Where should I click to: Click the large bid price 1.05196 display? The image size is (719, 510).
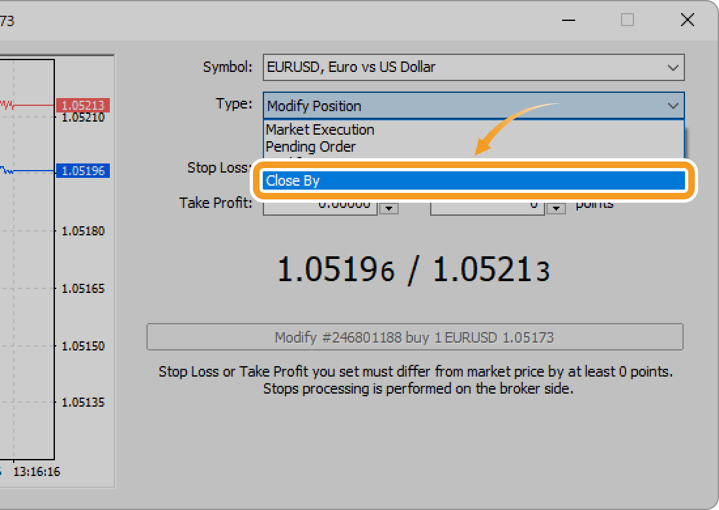pyautogui.click(x=335, y=268)
